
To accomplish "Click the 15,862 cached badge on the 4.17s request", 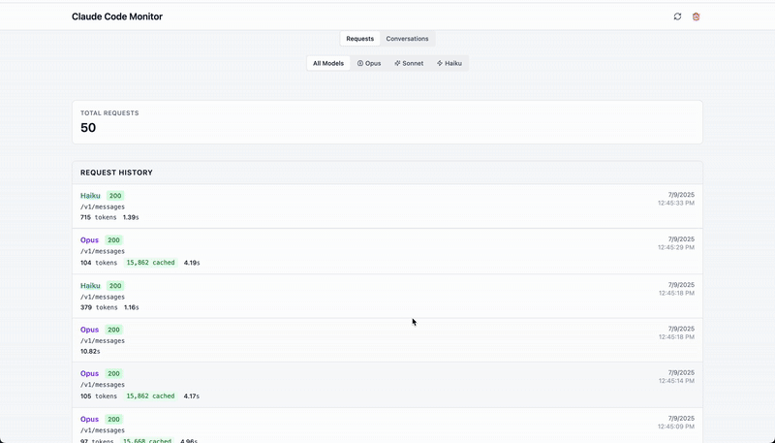I will pyautogui.click(x=150, y=396).
